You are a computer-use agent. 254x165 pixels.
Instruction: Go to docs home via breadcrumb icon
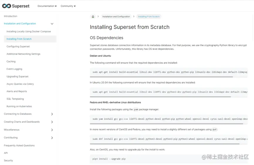click(93, 17)
